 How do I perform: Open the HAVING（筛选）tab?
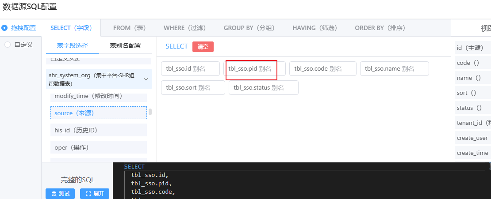(315, 28)
